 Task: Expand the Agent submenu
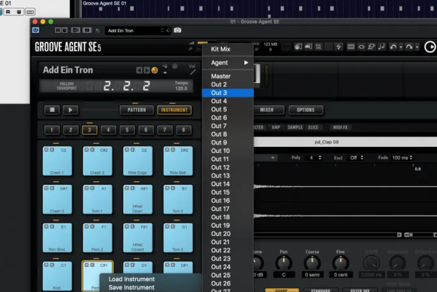tap(228, 63)
